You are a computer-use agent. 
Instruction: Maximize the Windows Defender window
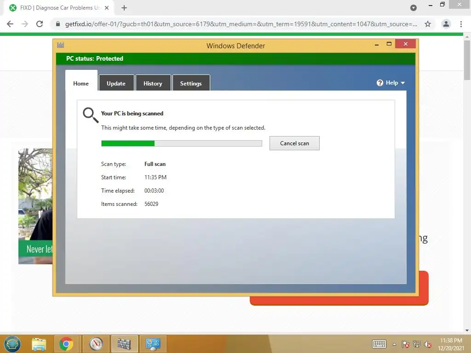(x=389, y=44)
